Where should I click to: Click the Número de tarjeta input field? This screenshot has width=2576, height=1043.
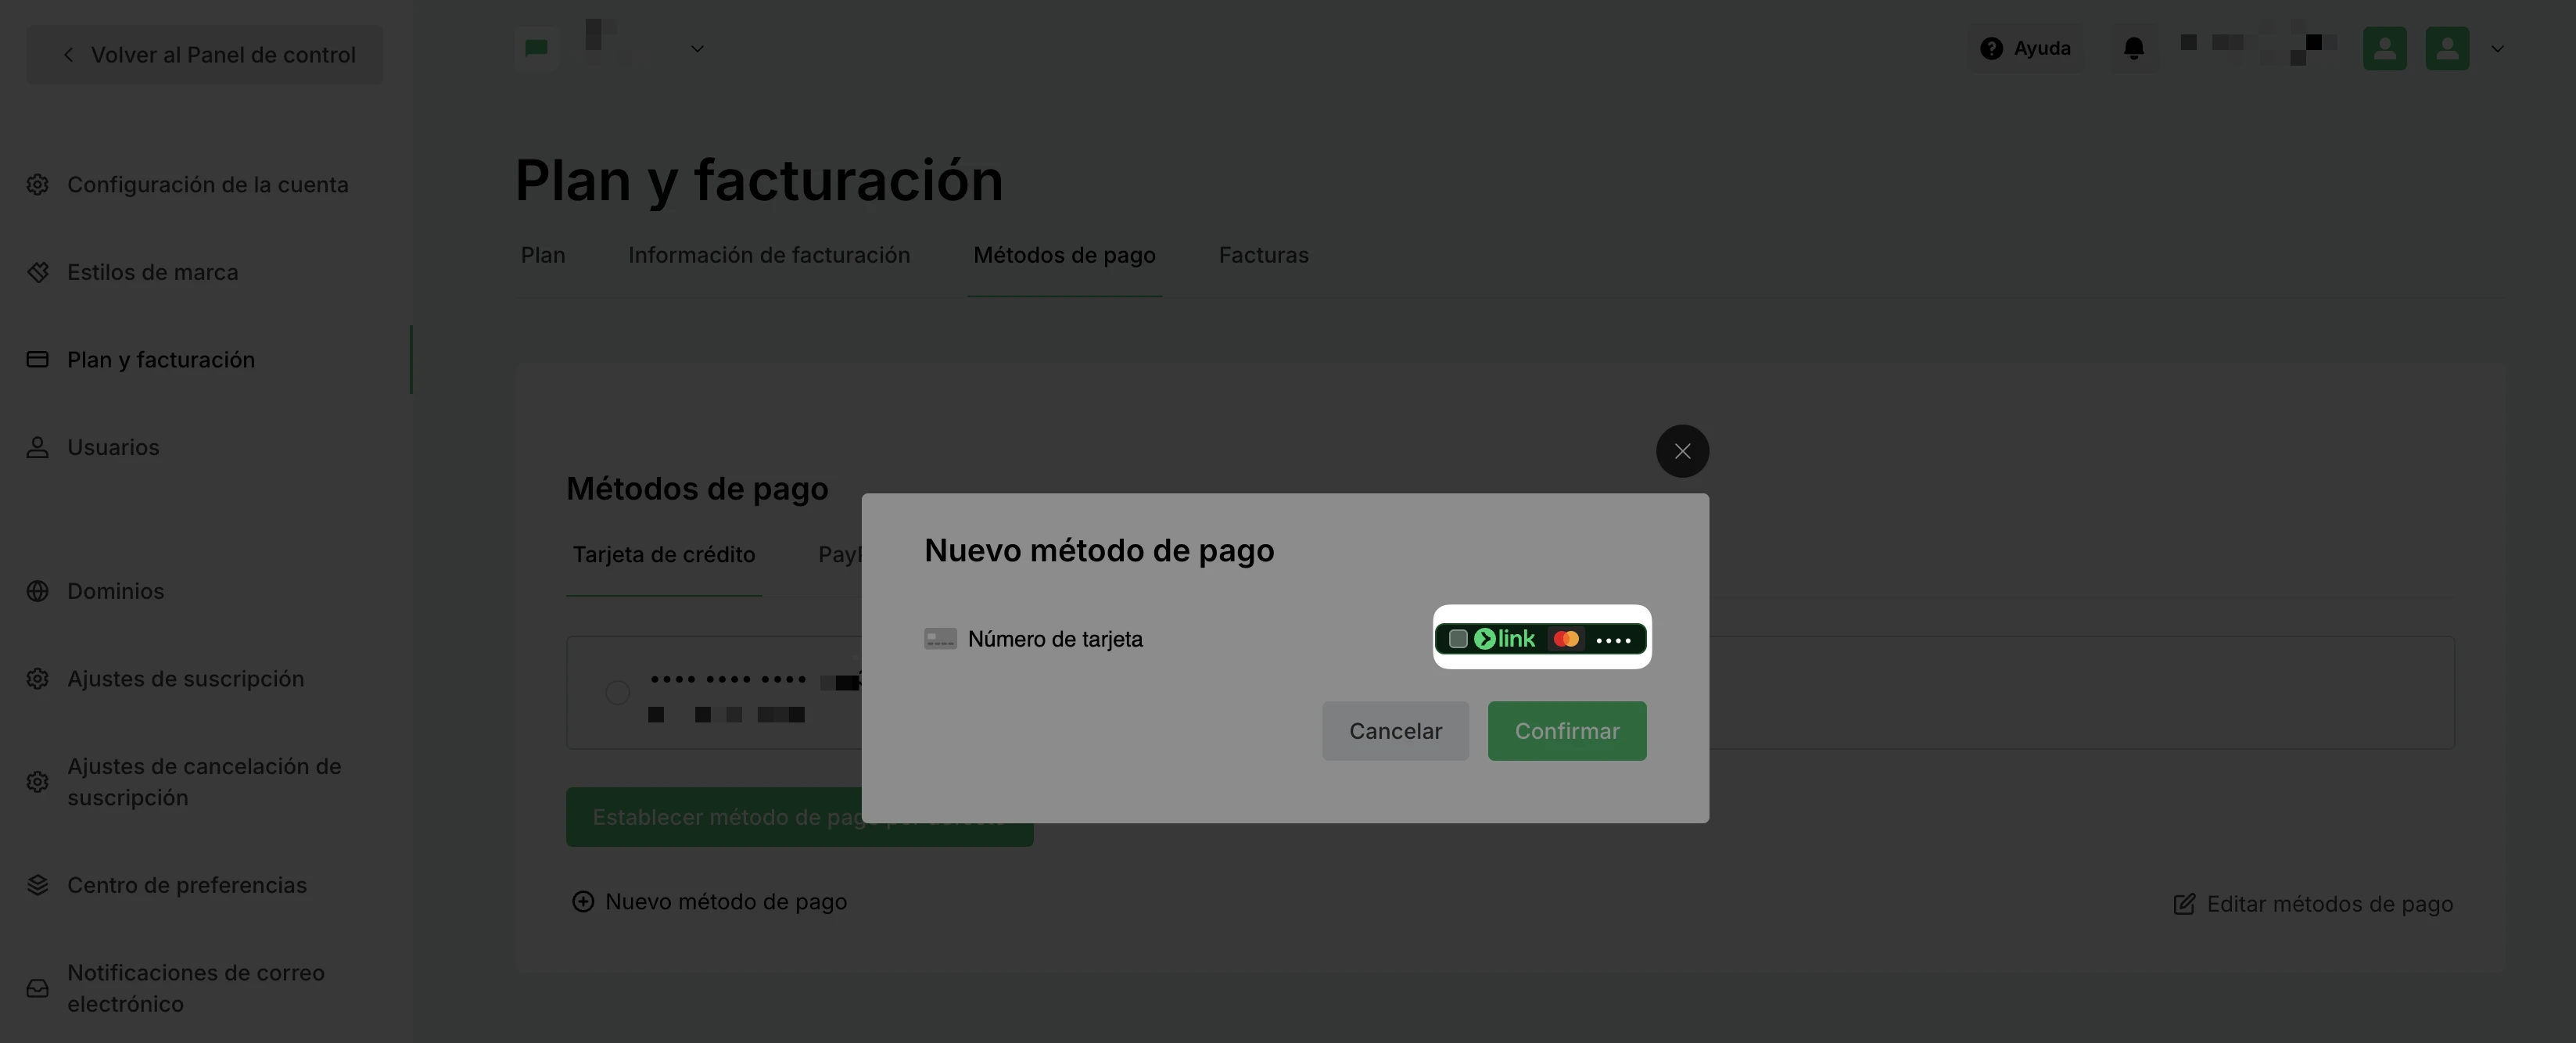(1176, 639)
